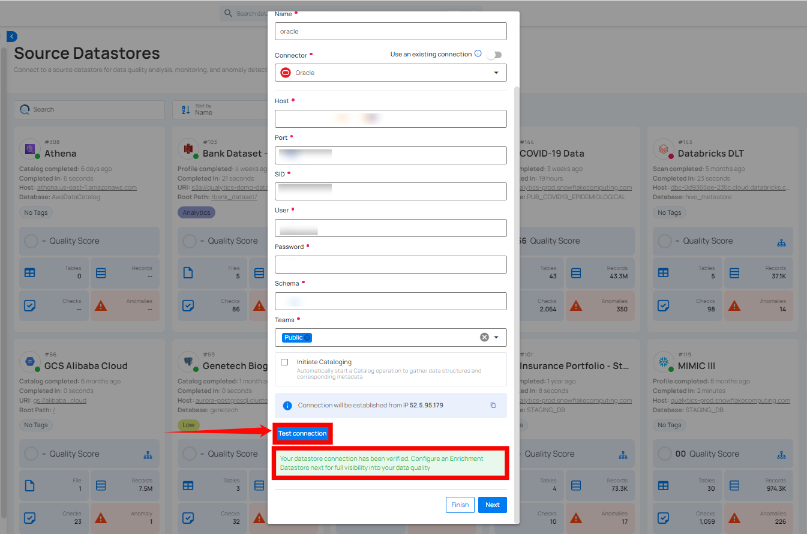Clear all teams with the X icon

click(484, 337)
